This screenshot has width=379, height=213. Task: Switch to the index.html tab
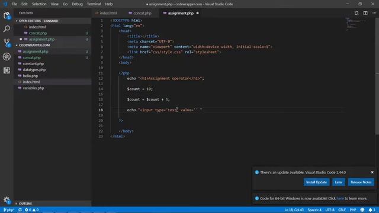click(x=108, y=13)
